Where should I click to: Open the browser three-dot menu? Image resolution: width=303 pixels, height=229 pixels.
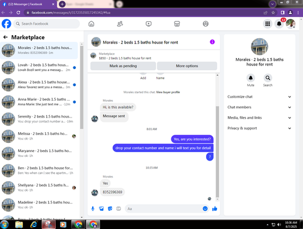(298, 13)
